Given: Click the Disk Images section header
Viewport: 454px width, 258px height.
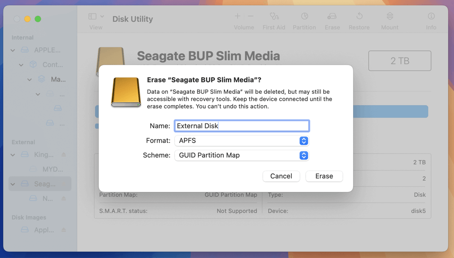Looking at the screenshot, I should pos(29,217).
